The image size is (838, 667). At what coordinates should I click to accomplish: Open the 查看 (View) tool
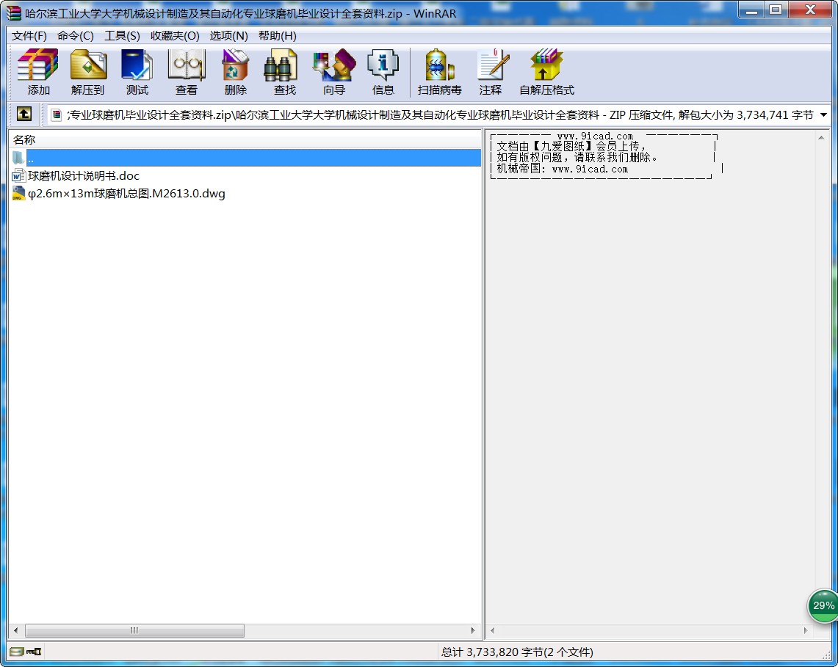(x=187, y=72)
